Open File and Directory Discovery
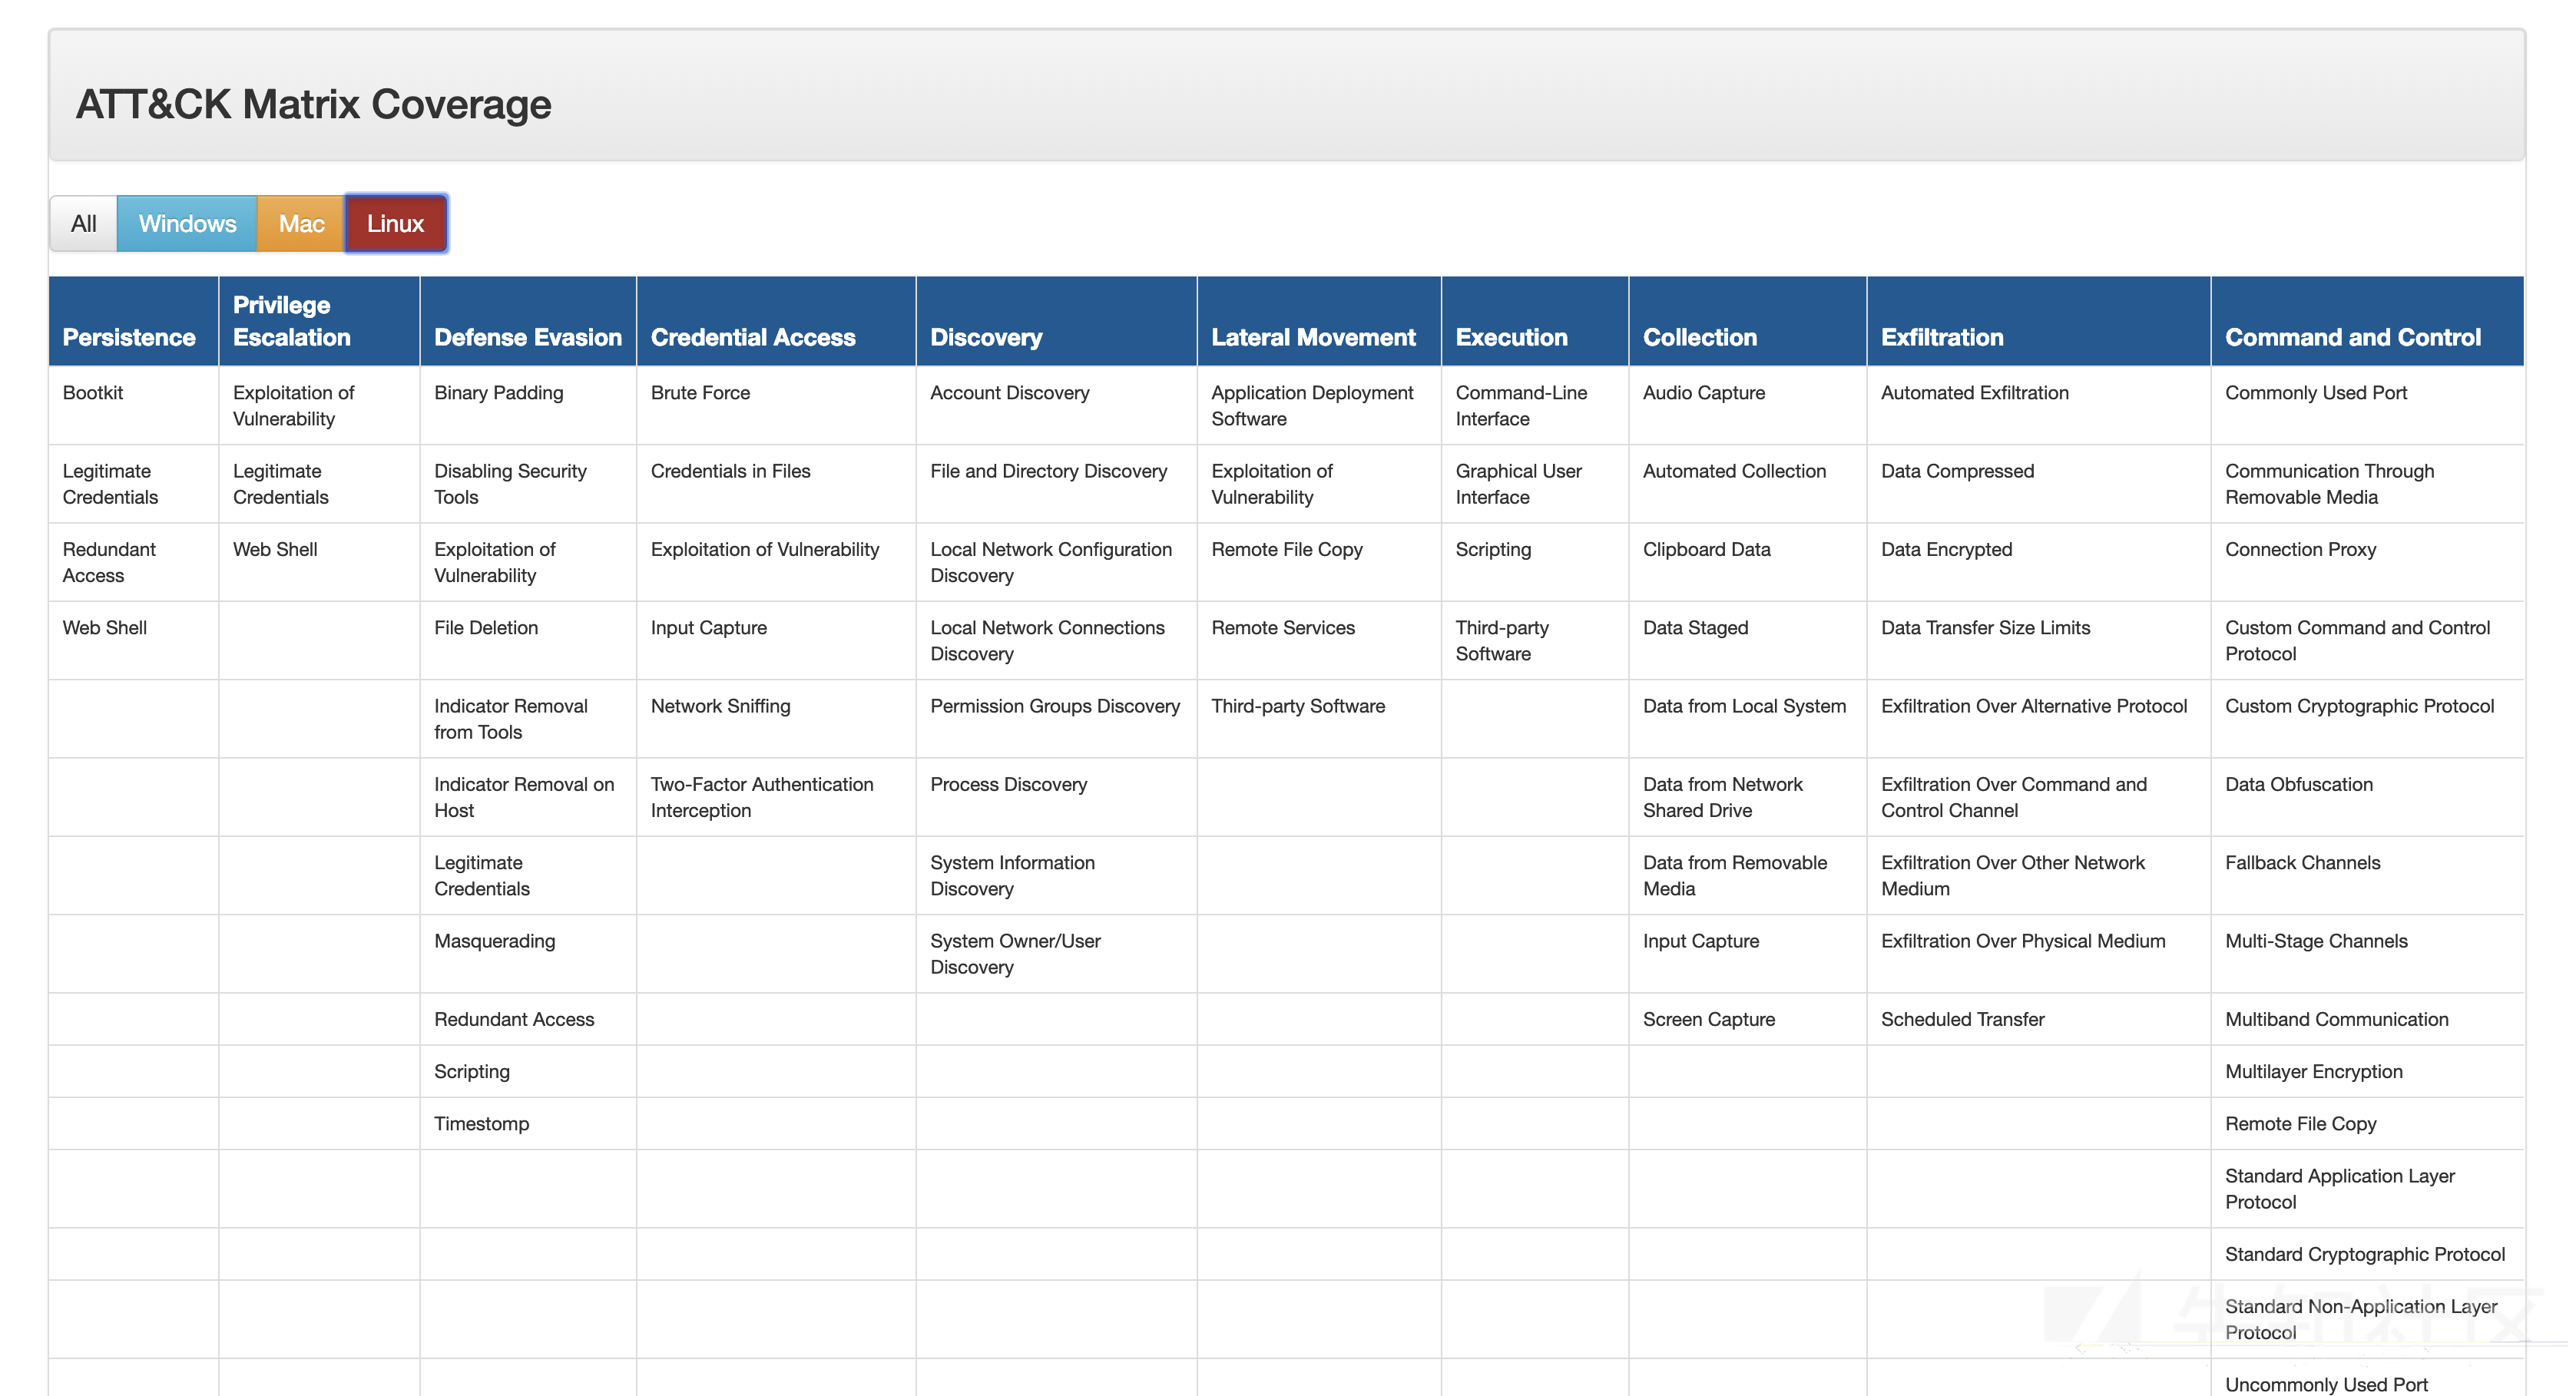The image size is (2576, 1396). (x=1049, y=471)
